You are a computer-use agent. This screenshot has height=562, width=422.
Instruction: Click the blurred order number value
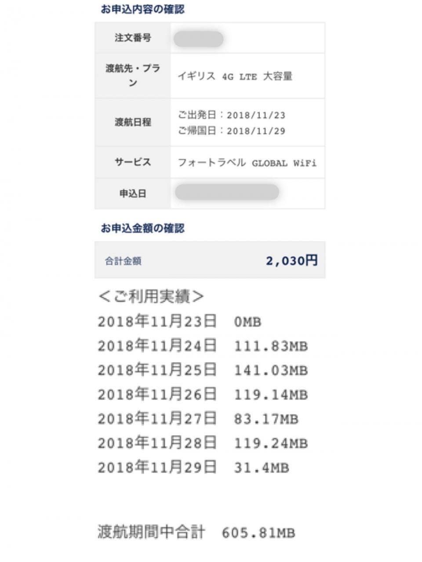[x=198, y=39]
